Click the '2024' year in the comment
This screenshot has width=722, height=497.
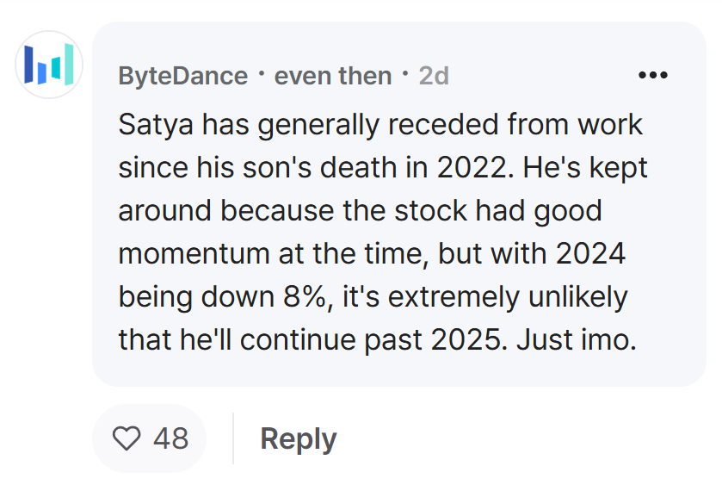[x=591, y=254]
